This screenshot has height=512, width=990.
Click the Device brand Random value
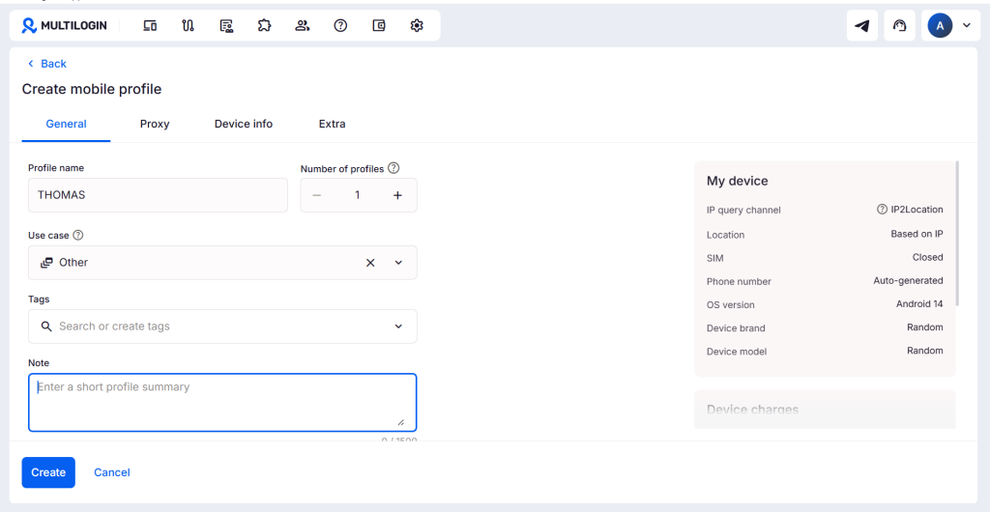pyautogui.click(x=925, y=327)
